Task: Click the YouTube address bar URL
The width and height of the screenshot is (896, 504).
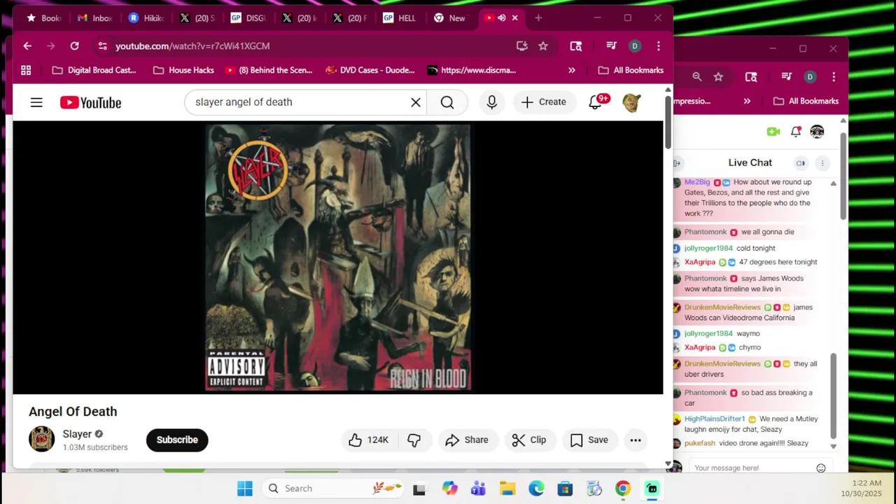Action: point(192,45)
